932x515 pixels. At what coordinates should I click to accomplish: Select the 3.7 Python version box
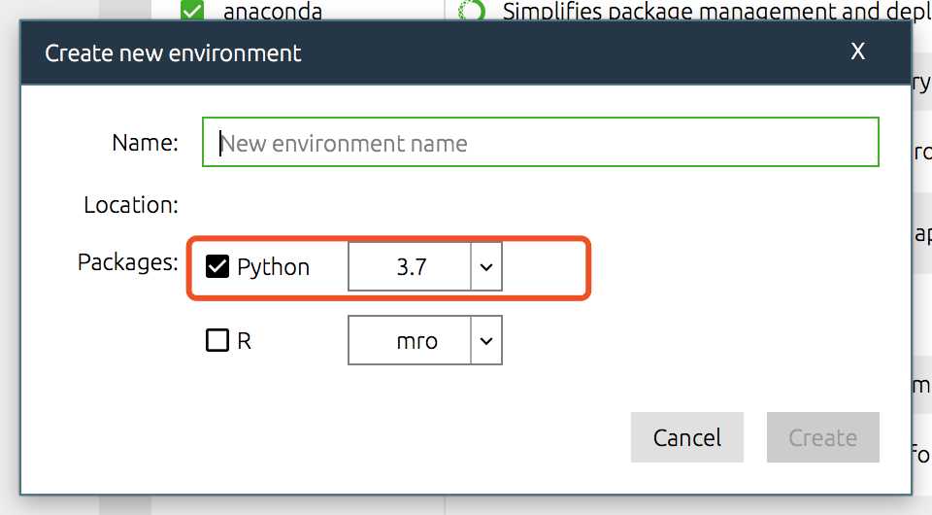coord(411,267)
